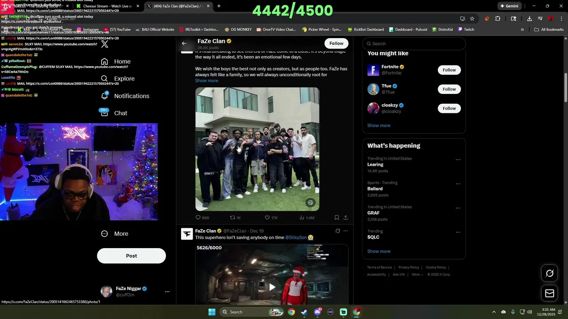Open Chrome downloads icon
This screenshot has height=319, width=568.
coord(529,19)
